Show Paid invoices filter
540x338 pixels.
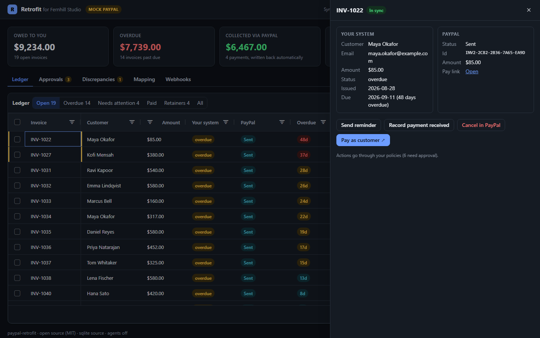pyautogui.click(x=151, y=103)
